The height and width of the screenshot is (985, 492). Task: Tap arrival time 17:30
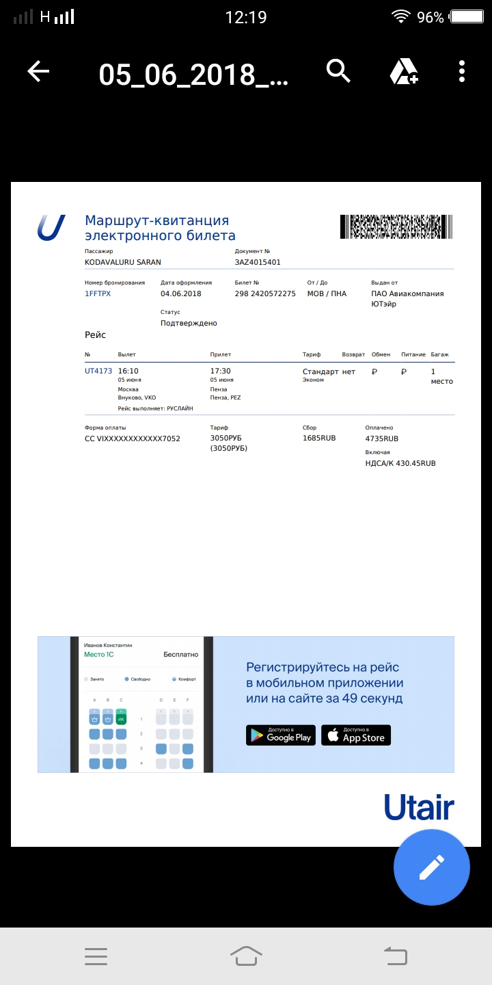221,371
